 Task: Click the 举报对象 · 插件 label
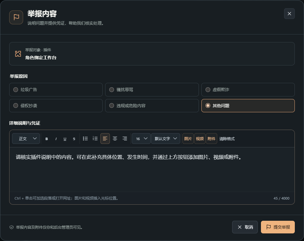[x=38, y=50]
